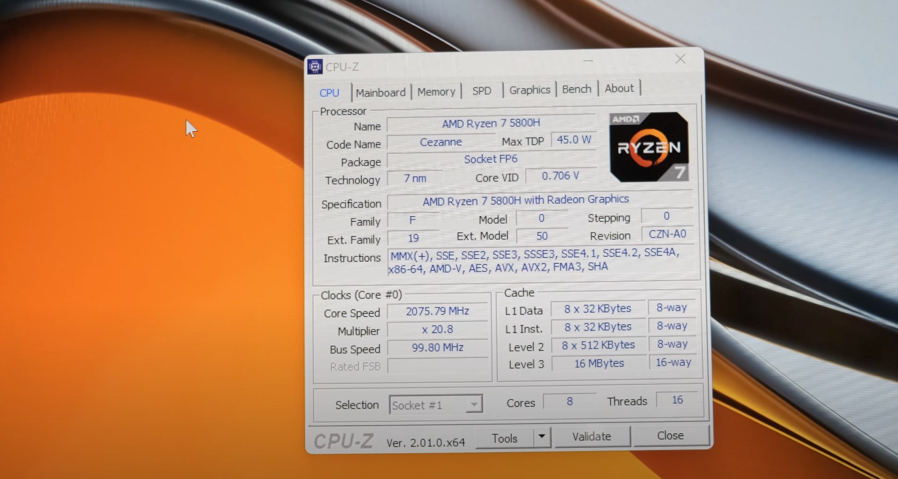This screenshot has height=479, width=898.
Task: Click the Close button
Action: (x=670, y=435)
